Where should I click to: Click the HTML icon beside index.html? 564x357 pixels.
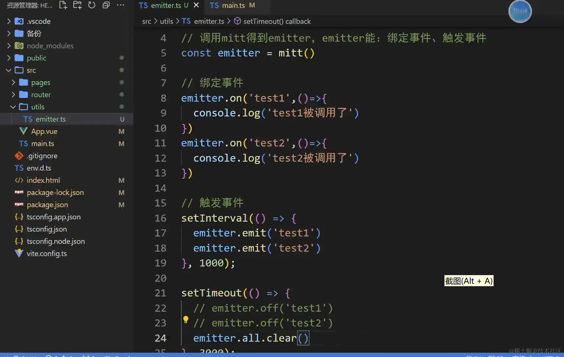coord(19,180)
